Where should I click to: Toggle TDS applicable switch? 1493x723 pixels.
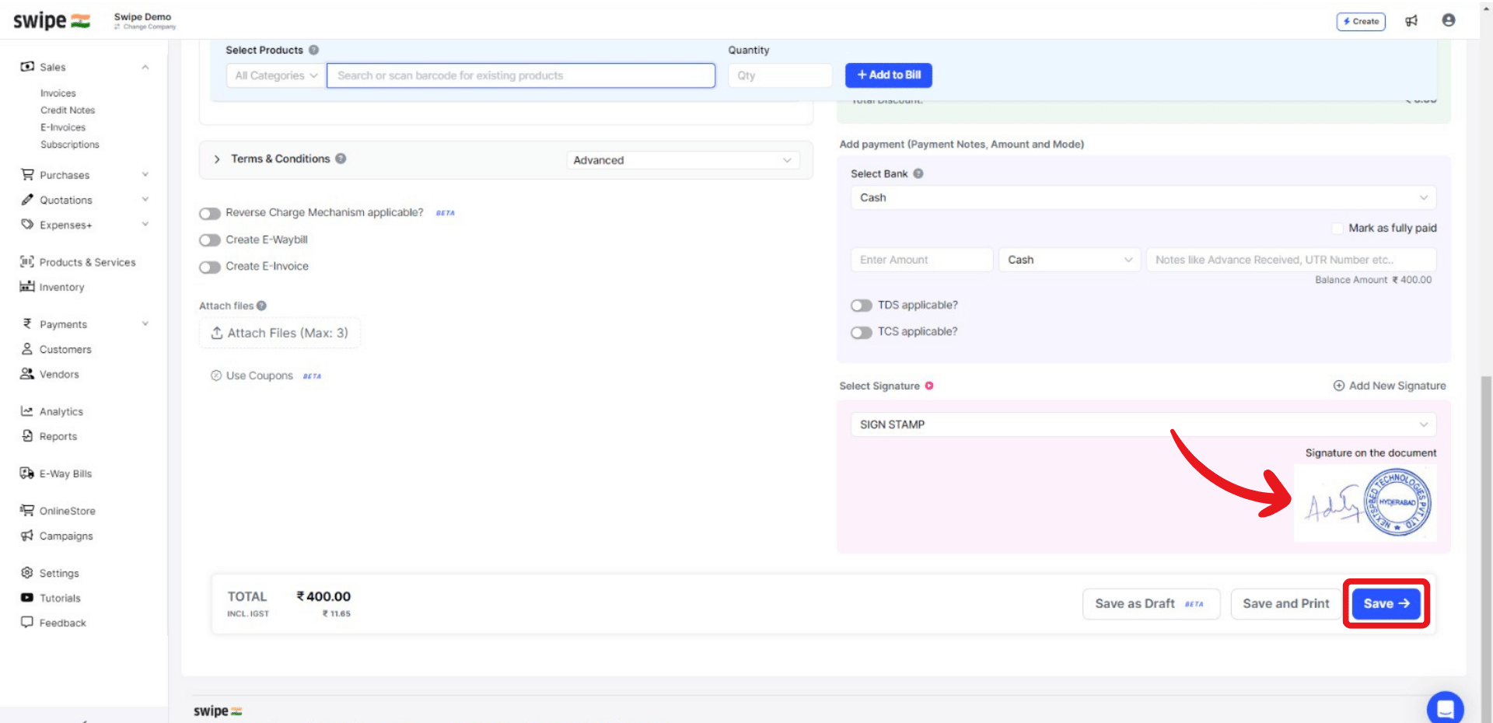(862, 306)
